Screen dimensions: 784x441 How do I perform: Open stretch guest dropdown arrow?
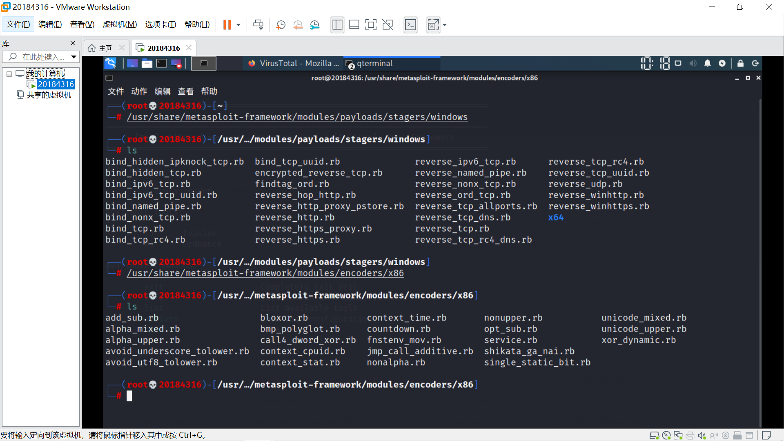point(445,25)
